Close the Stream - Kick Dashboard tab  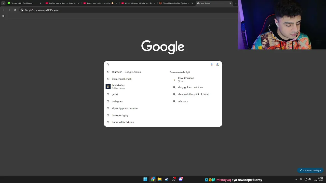click(40, 3)
